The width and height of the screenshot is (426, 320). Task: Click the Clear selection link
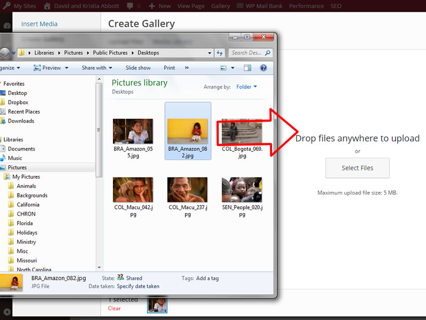[114, 308]
